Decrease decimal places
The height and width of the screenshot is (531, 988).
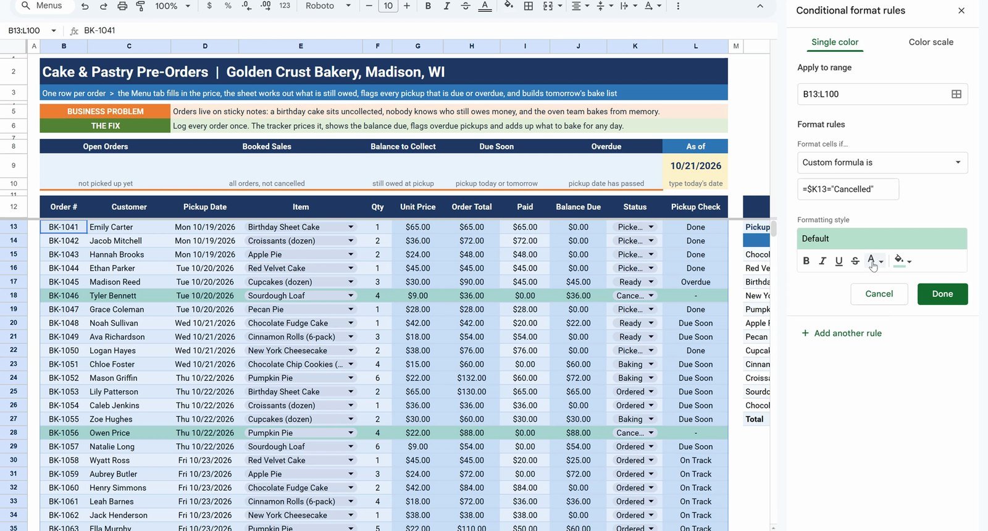tap(247, 6)
